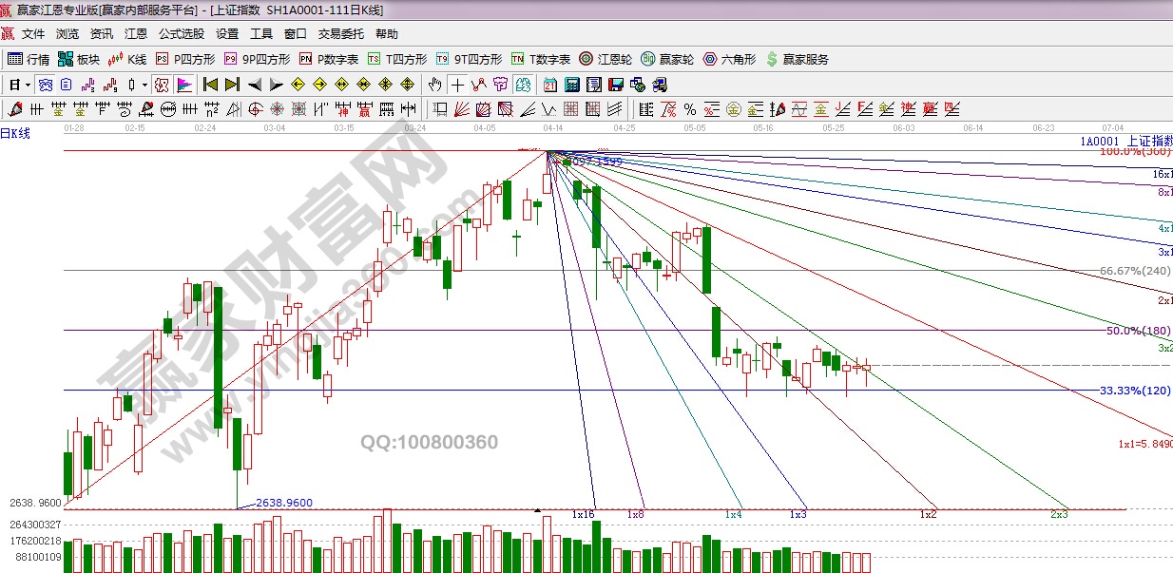The height and width of the screenshot is (573, 1173).
Task: Click the 赢家服务 button
Action: click(x=797, y=59)
